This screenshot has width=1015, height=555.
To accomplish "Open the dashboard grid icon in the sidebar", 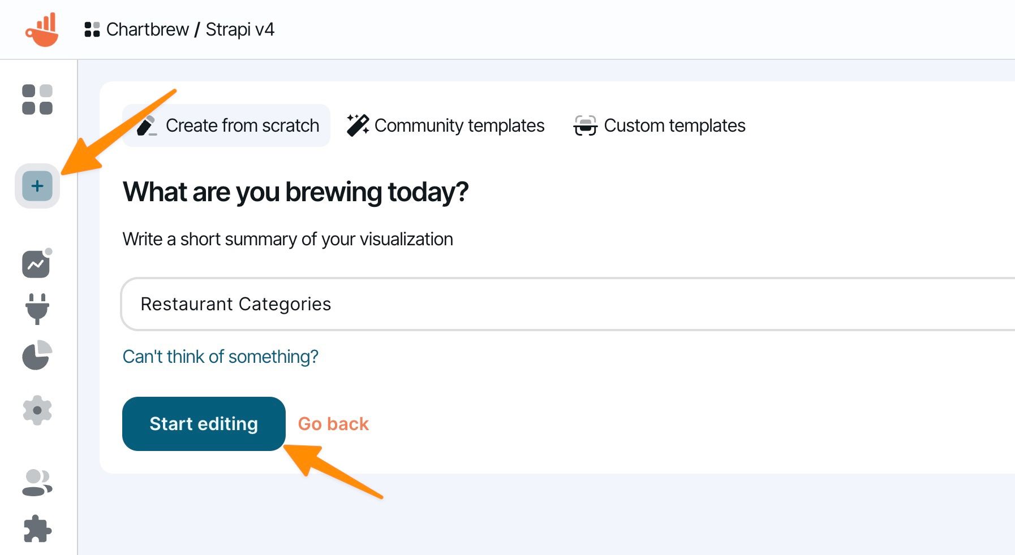I will (37, 99).
